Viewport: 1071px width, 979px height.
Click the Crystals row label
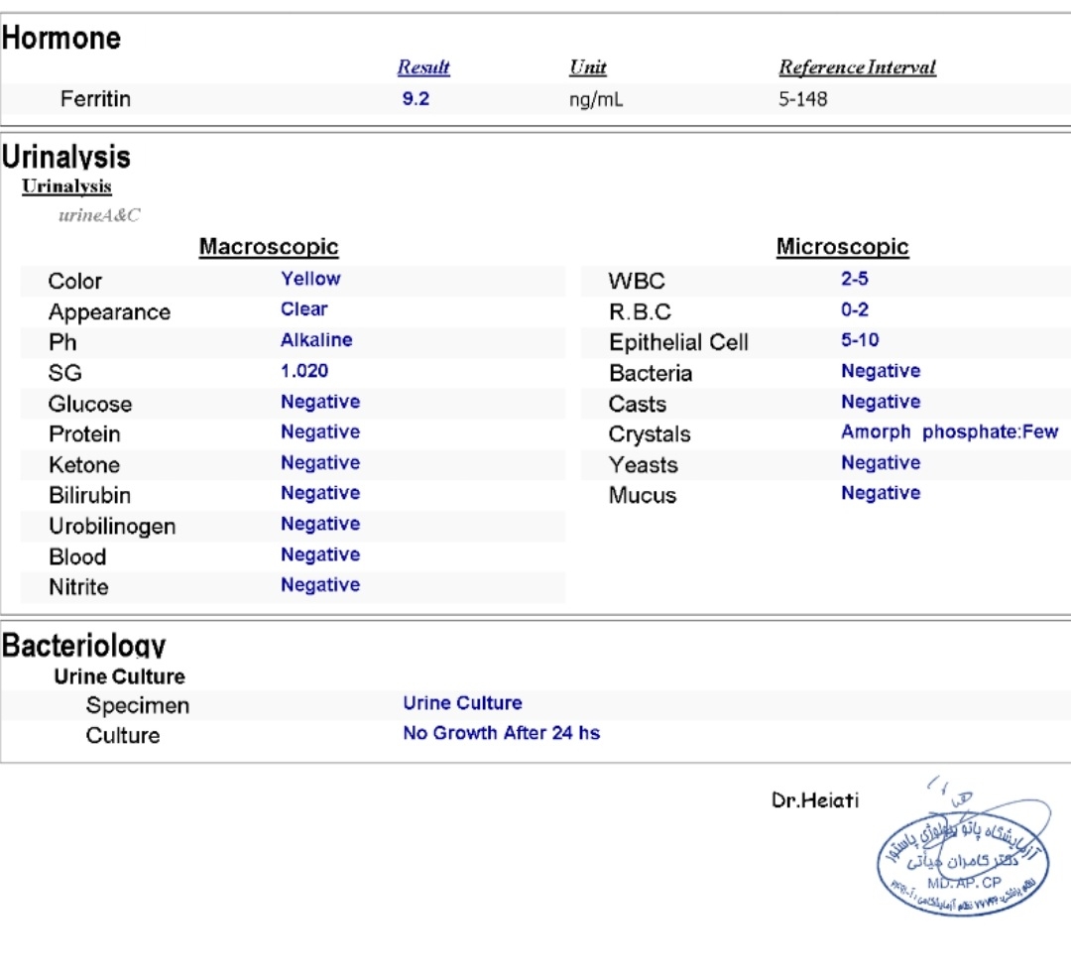(650, 434)
